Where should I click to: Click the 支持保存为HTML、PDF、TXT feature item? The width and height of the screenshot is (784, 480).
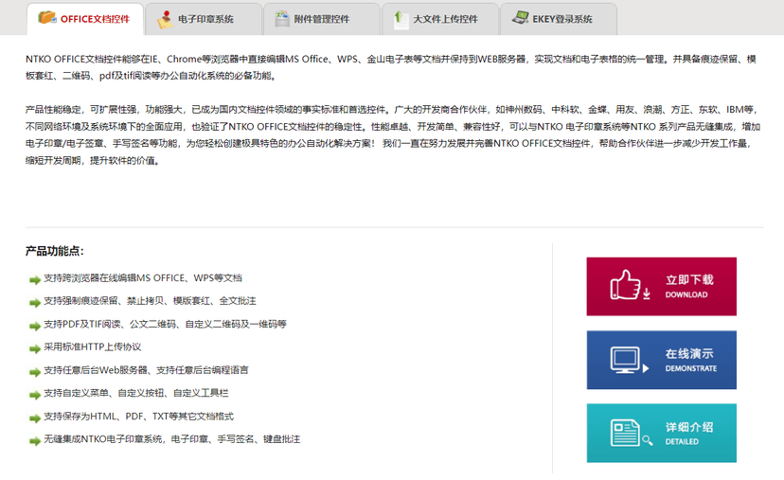click(138, 417)
